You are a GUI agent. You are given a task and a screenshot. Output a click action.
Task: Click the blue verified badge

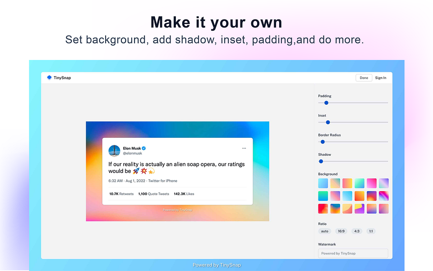144,148
